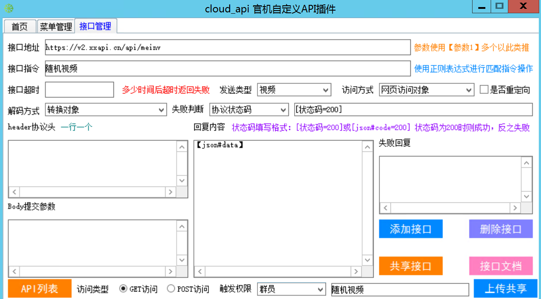Open the 发送类型 dropdown showing 视频
The image size is (541, 299).
(x=294, y=90)
